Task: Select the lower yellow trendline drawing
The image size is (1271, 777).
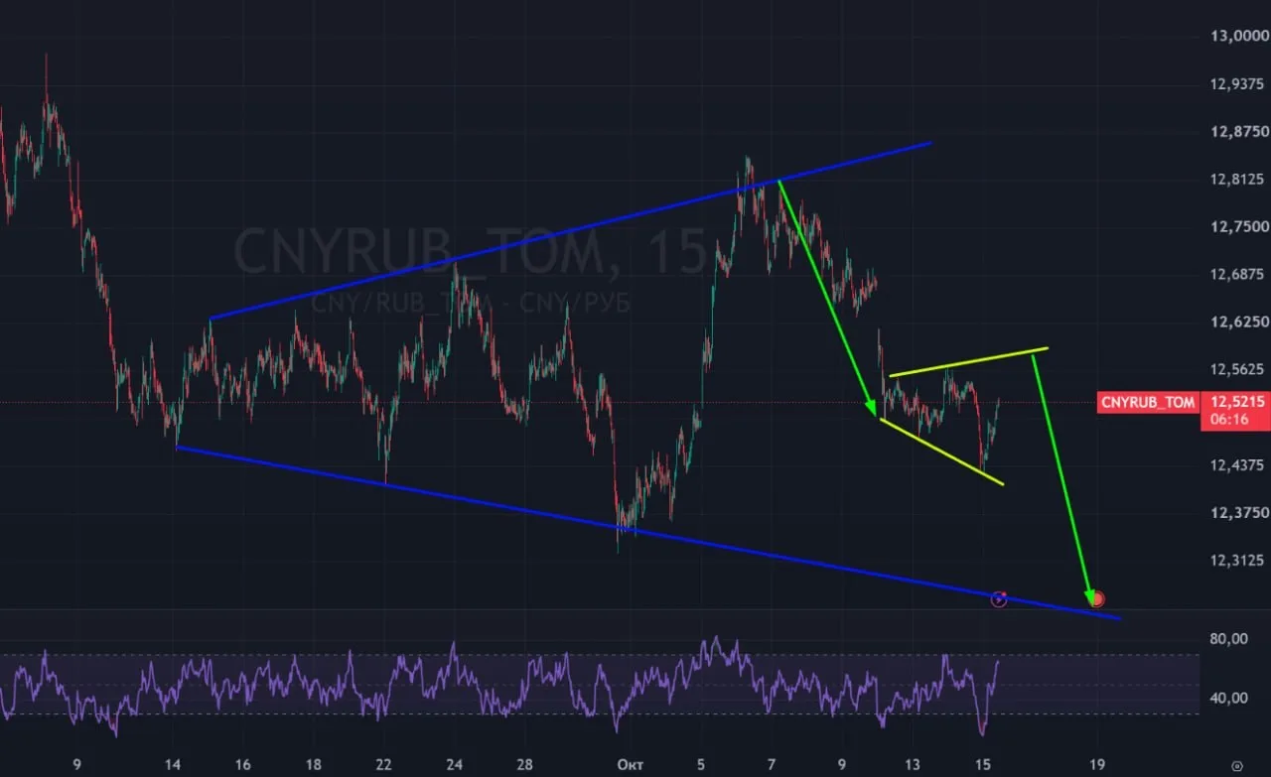Action: (x=942, y=453)
